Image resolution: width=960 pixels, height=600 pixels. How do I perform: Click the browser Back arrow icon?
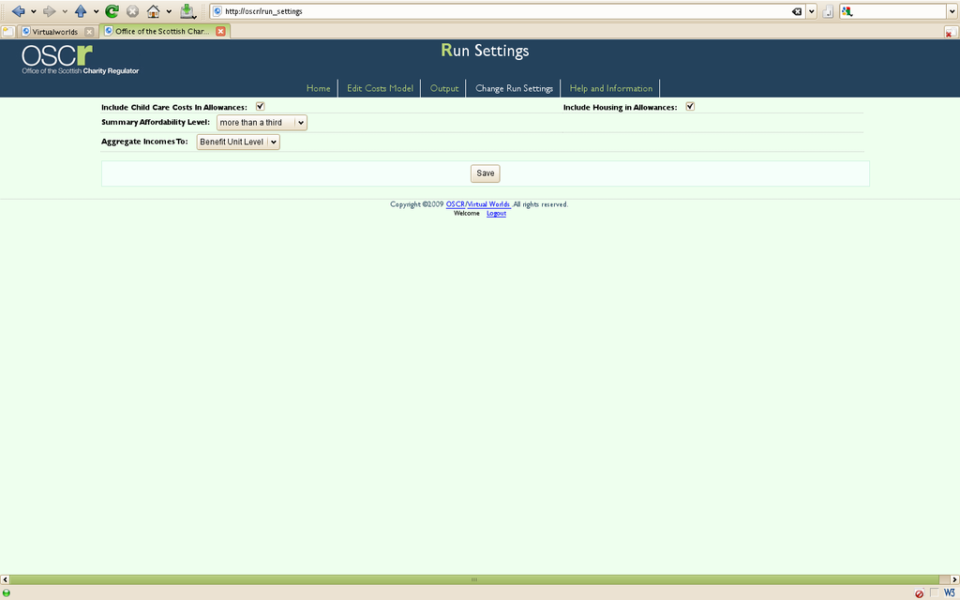pyautogui.click(x=17, y=11)
